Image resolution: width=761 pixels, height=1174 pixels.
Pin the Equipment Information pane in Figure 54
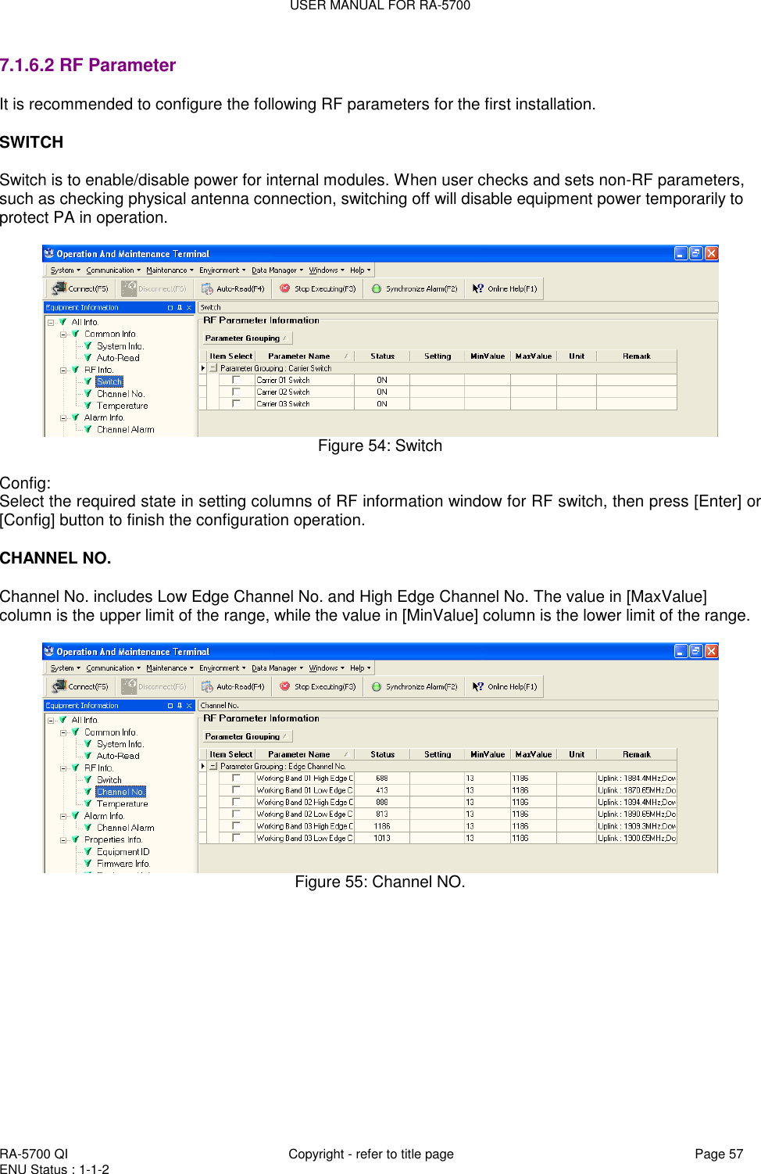[180, 307]
